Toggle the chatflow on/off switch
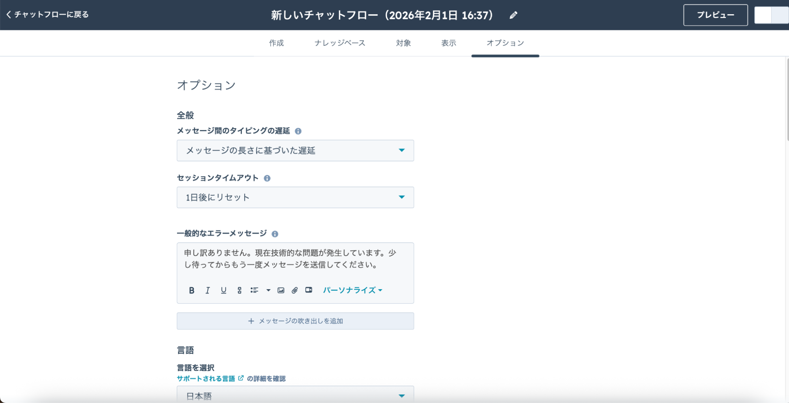The height and width of the screenshot is (403, 789). 770,15
